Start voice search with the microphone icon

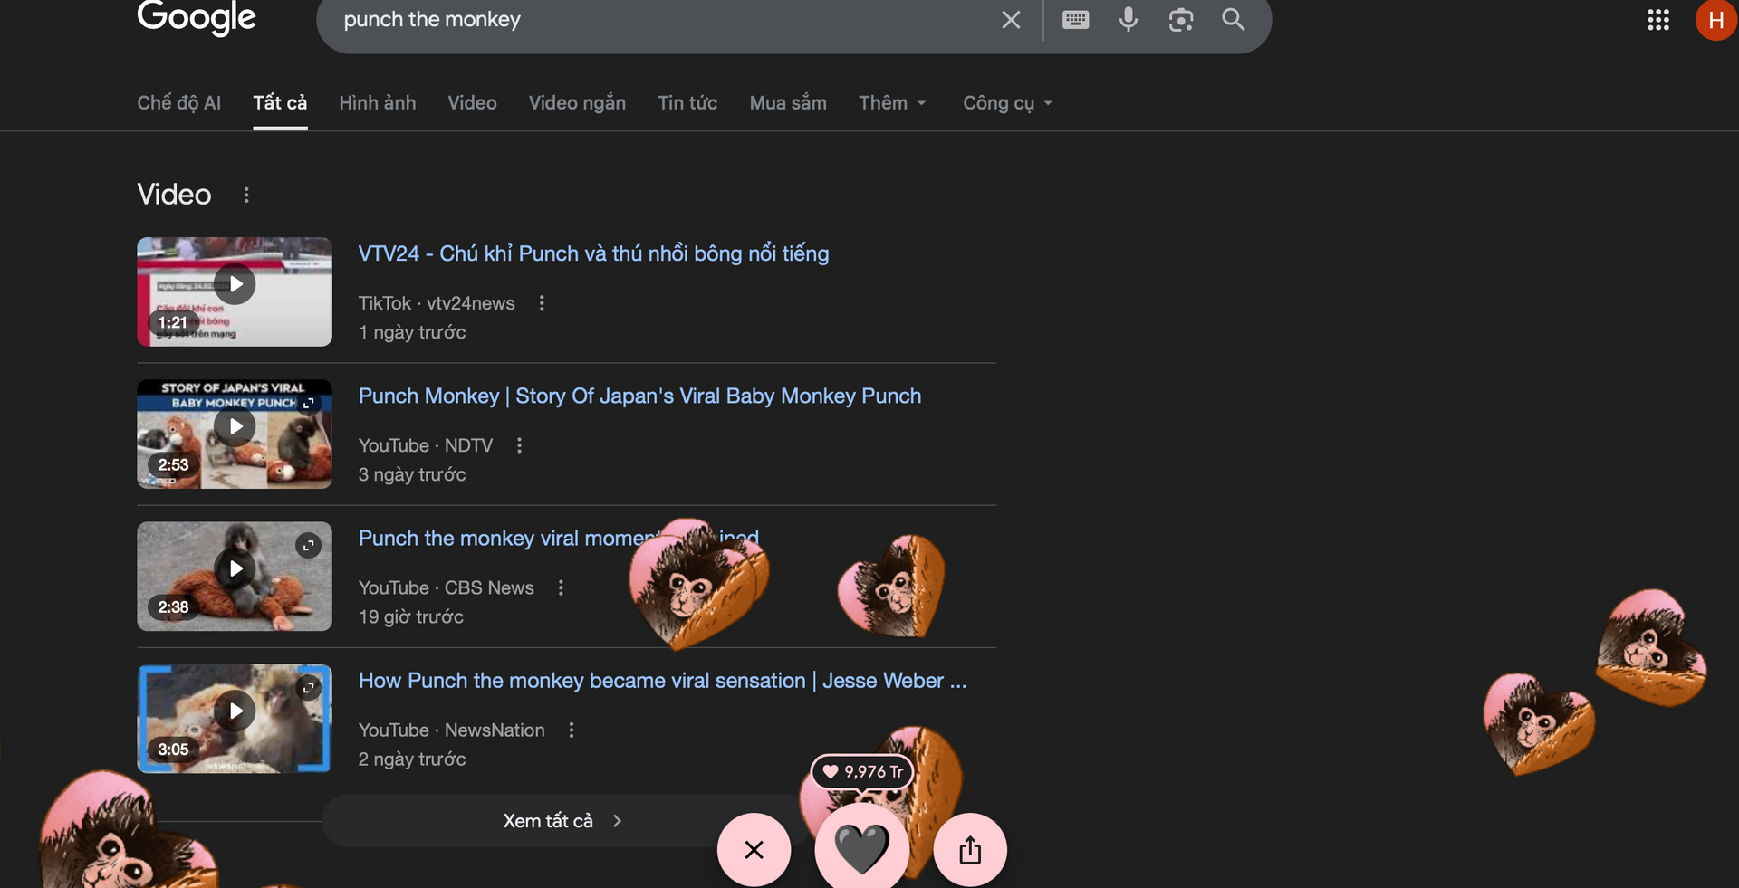1128,20
